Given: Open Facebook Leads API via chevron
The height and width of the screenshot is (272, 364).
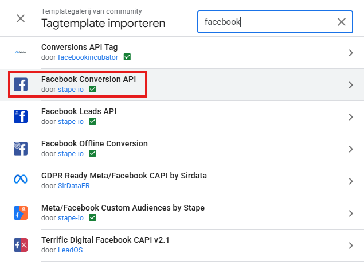Looking at the screenshot, I should coord(351,117).
